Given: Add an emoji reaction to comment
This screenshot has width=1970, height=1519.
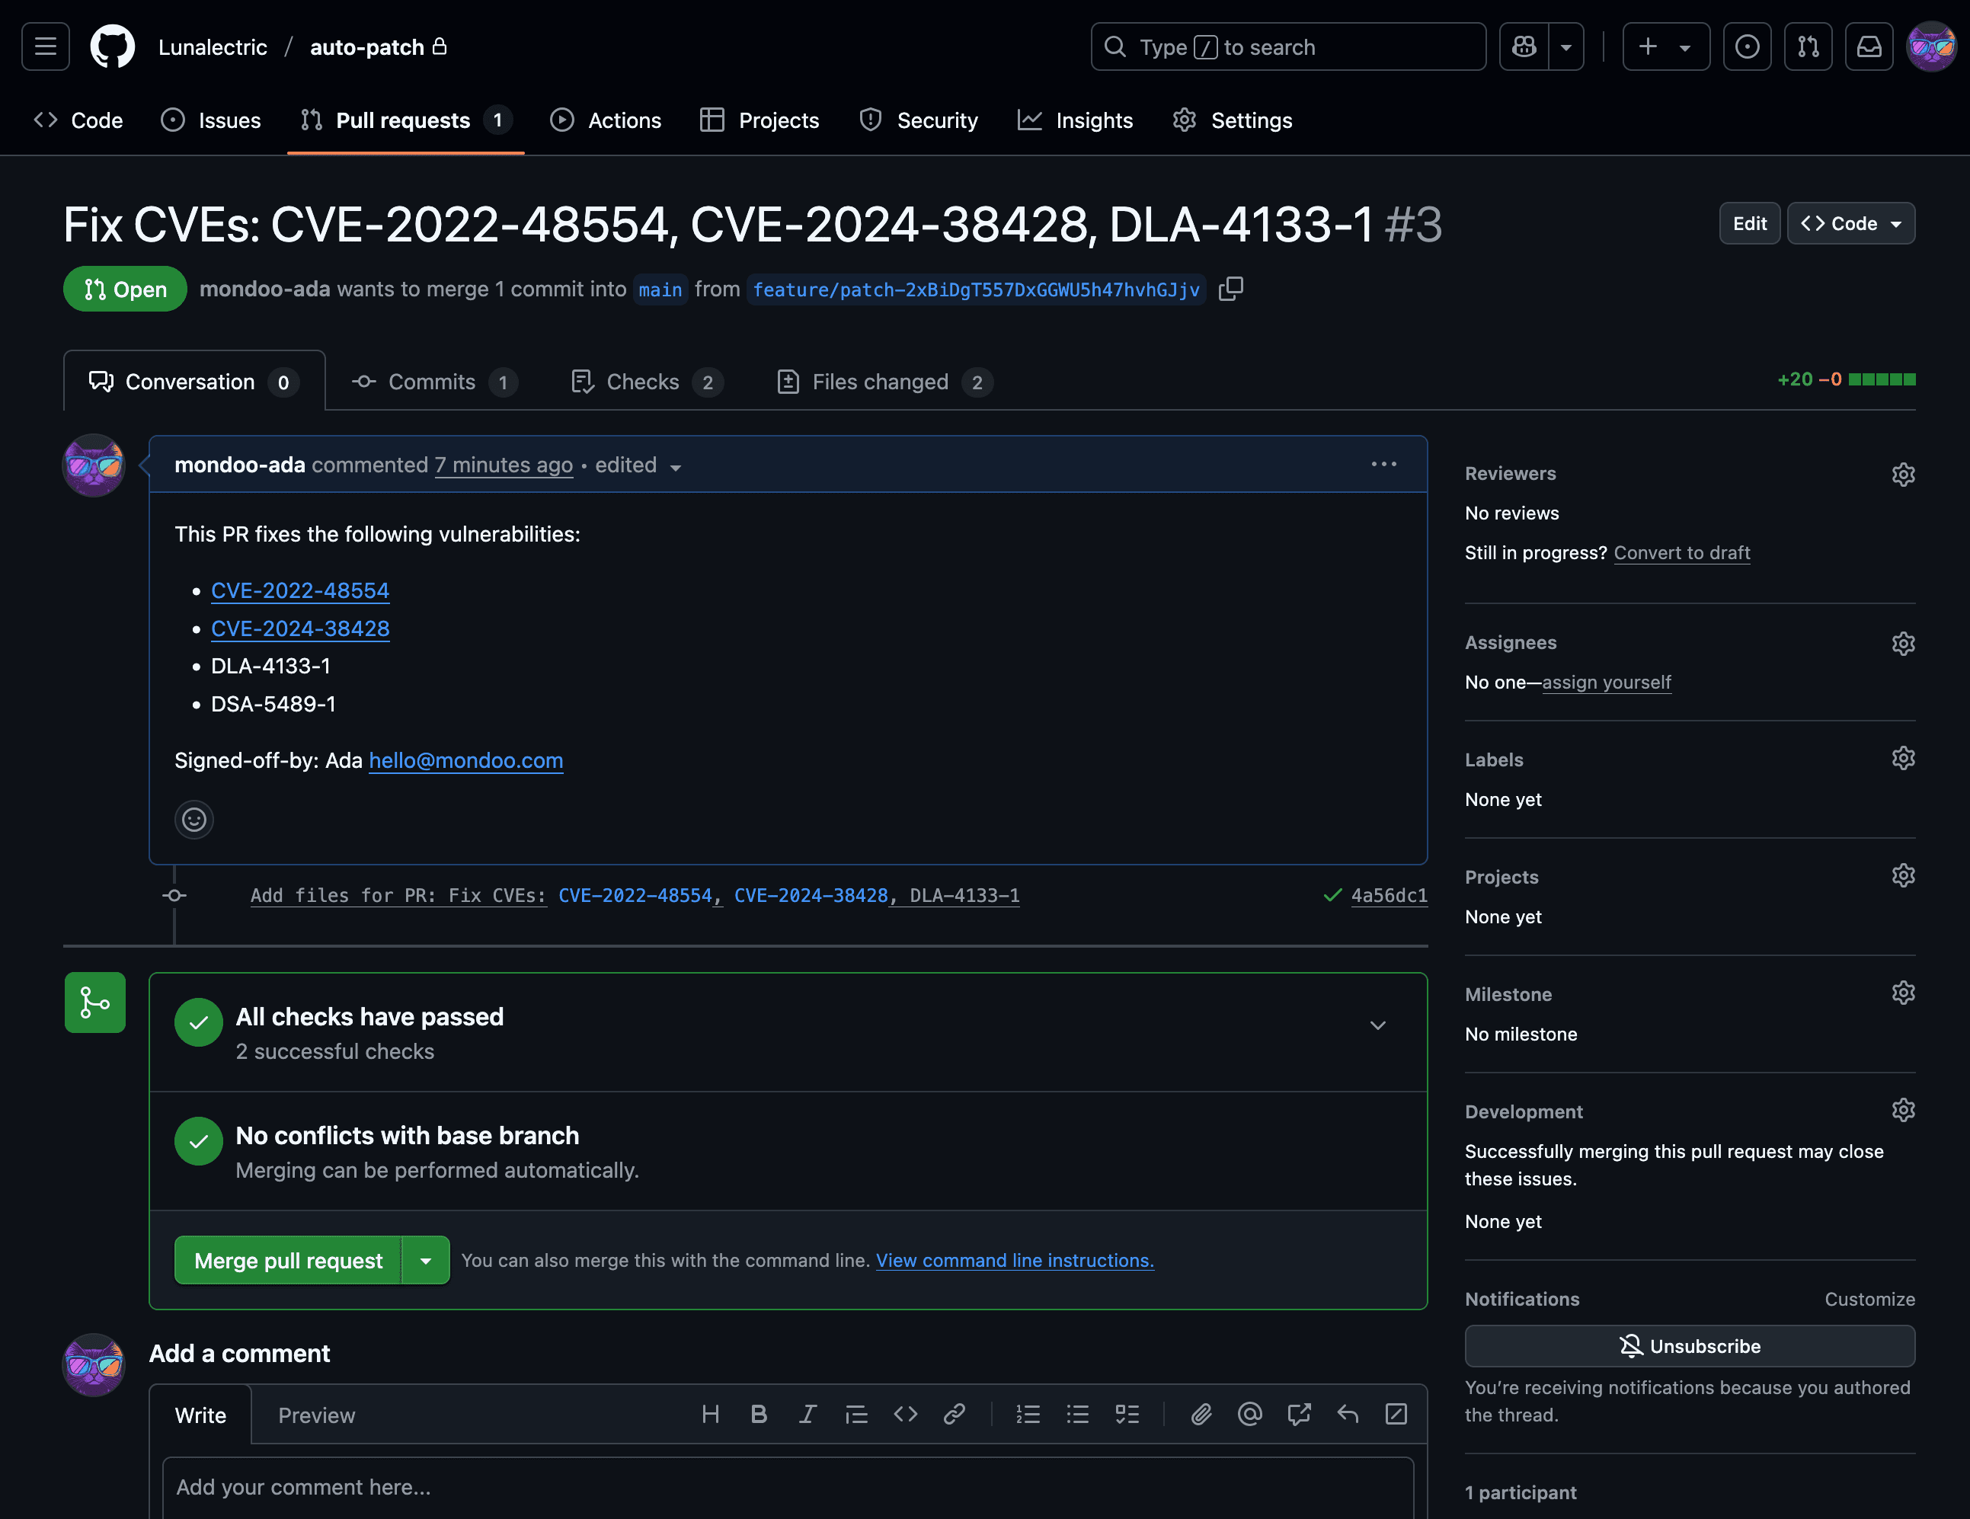Looking at the screenshot, I should [194, 819].
